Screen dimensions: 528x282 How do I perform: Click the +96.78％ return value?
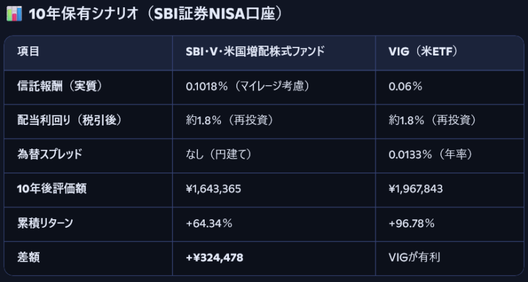pos(412,223)
